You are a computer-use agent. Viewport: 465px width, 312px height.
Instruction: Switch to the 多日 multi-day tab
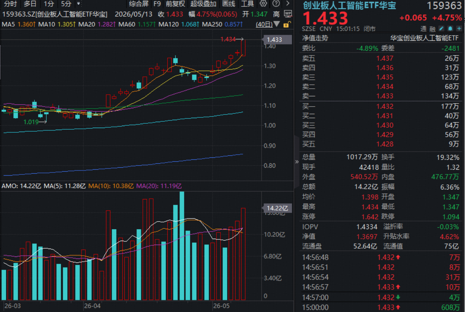pyautogui.click(x=30, y=4)
